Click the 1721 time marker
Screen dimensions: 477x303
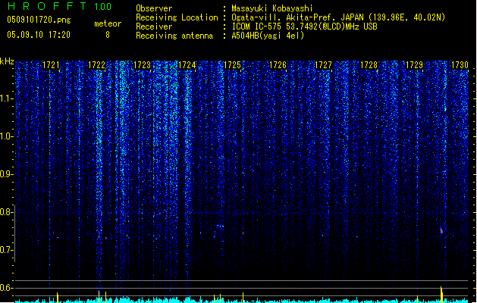point(51,65)
